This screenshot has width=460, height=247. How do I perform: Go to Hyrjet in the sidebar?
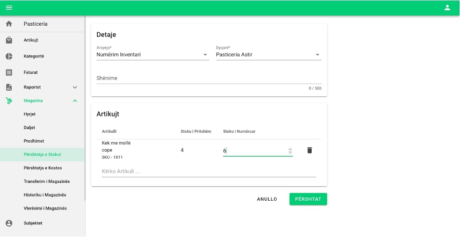(x=29, y=114)
